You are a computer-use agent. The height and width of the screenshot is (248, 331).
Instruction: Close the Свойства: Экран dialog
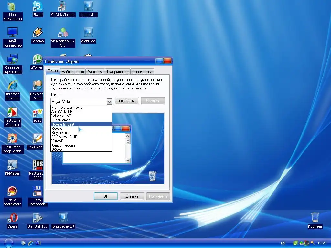tap(168, 61)
